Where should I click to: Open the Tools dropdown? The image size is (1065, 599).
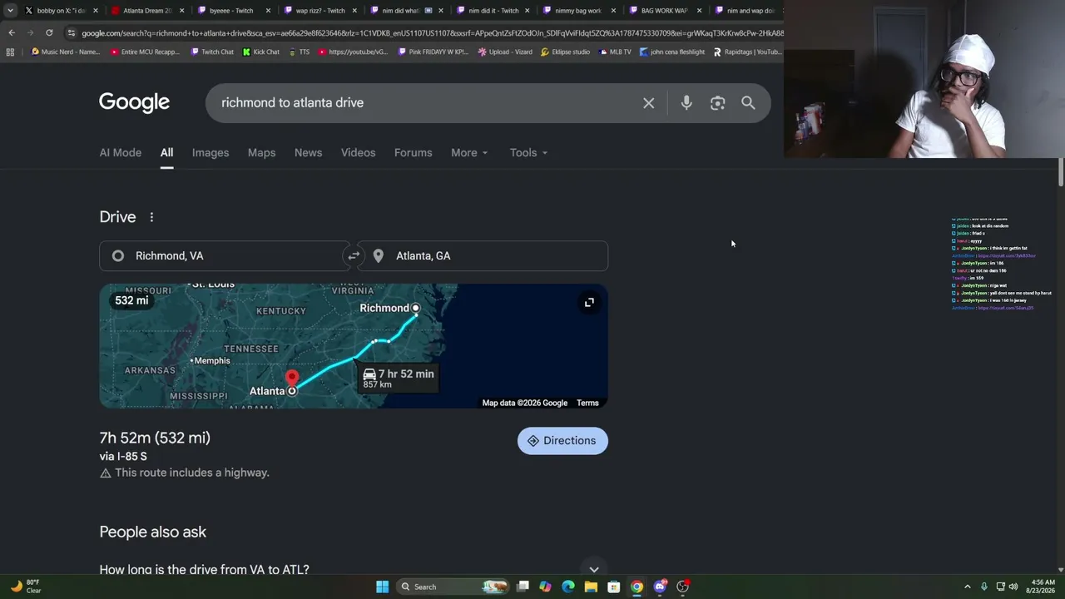tap(528, 153)
